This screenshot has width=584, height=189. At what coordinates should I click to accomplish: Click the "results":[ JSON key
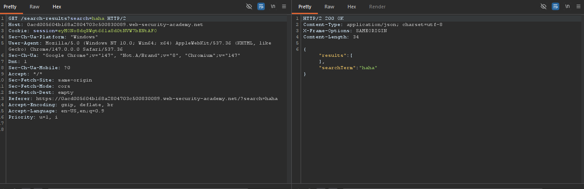pos(335,56)
